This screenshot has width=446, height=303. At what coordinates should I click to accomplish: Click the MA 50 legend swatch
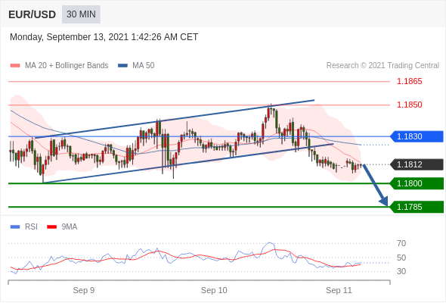[122, 66]
